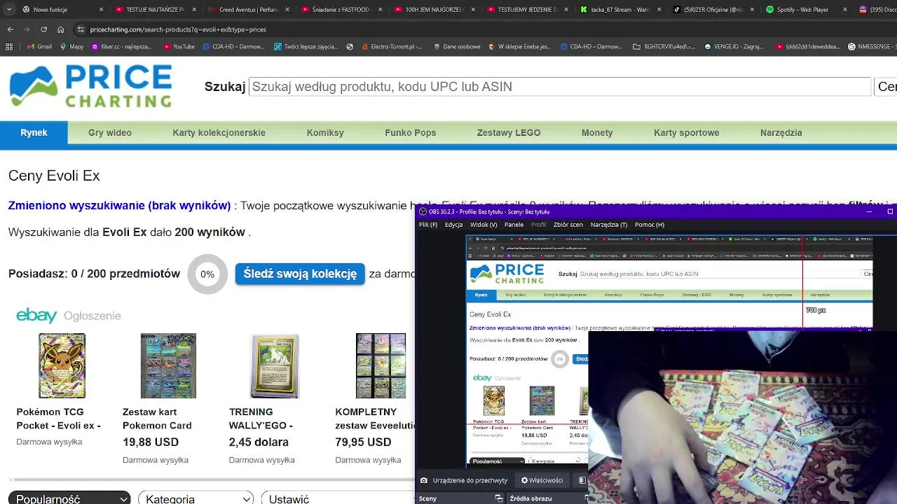
Task: Open the KOMPLETNY zestaw Eeveelution thumbnail
Action: [x=381, y=366]
